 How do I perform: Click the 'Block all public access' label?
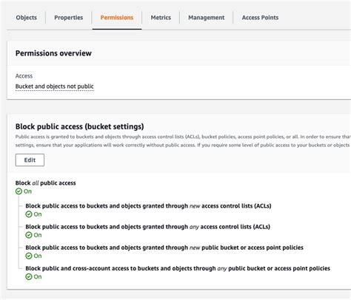(x=46, y=183)
